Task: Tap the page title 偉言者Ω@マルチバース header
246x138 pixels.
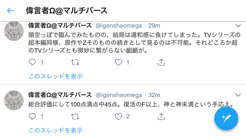Action: [x=67, y=11]
